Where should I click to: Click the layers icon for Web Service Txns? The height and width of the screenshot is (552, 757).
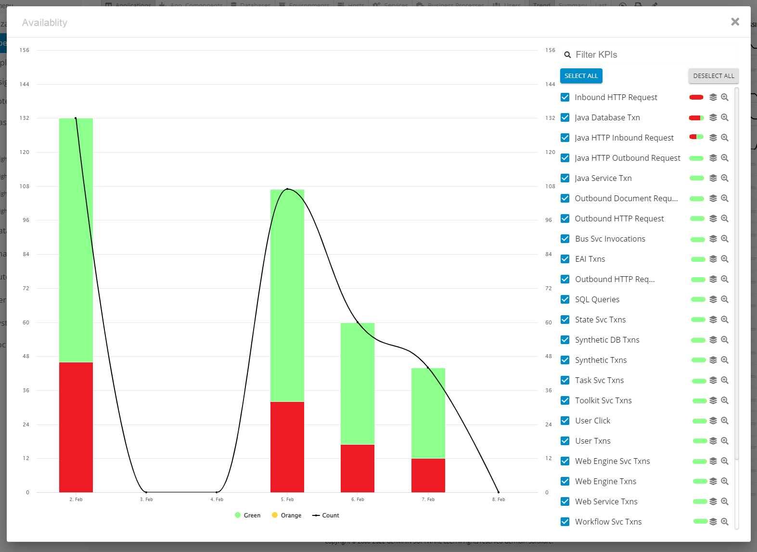[x=713, y=501]
